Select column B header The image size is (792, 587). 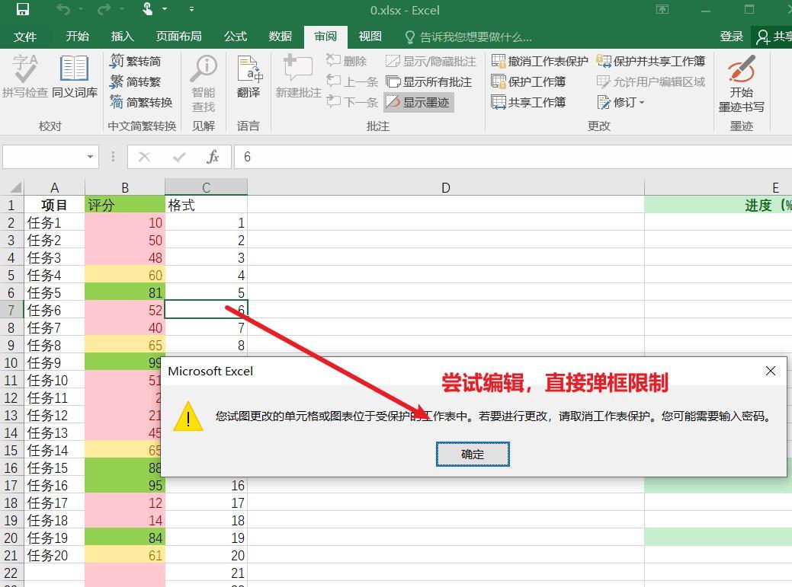pyautogui.click(x=125, y=187)
